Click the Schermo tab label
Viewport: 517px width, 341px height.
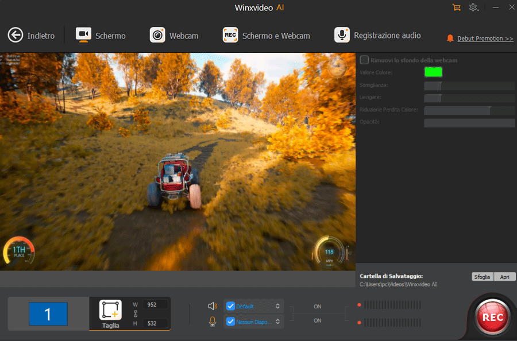pos(110,36)
